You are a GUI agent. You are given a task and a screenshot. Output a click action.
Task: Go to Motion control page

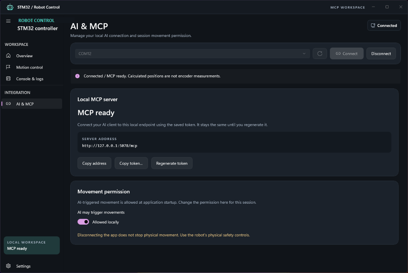click(32, 67)
